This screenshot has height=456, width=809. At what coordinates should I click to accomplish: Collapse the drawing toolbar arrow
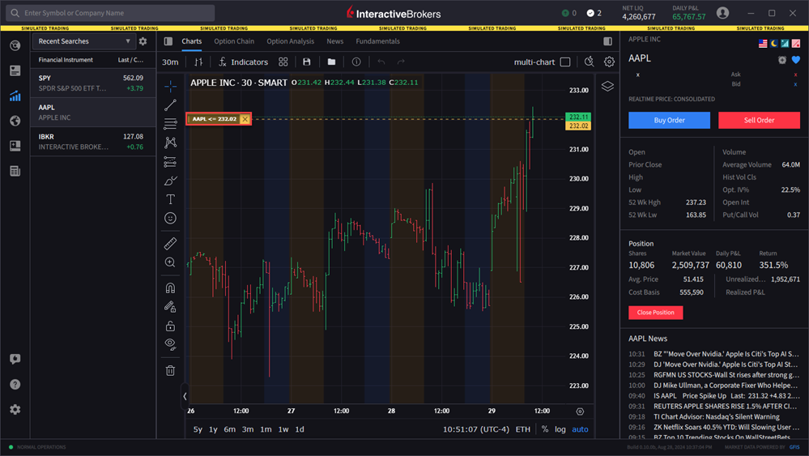click(x=185, y=396)
